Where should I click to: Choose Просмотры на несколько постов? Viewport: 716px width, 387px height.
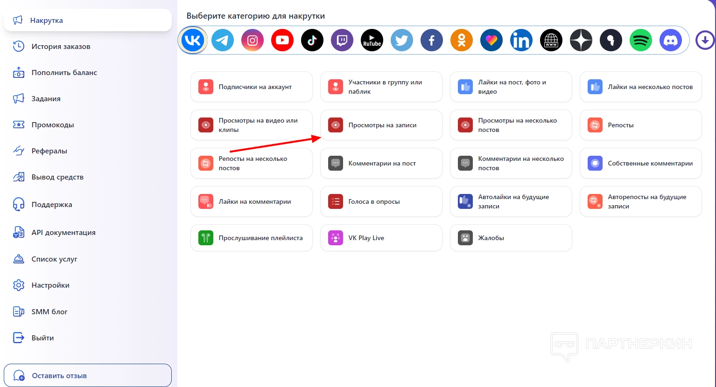coord(511,125)
